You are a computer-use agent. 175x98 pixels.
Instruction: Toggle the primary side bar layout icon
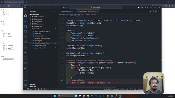139,7
